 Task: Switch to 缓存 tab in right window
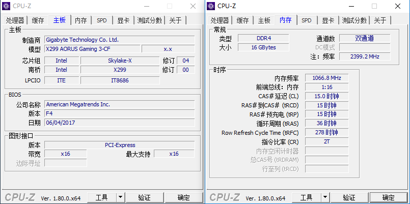pos(242,20)
